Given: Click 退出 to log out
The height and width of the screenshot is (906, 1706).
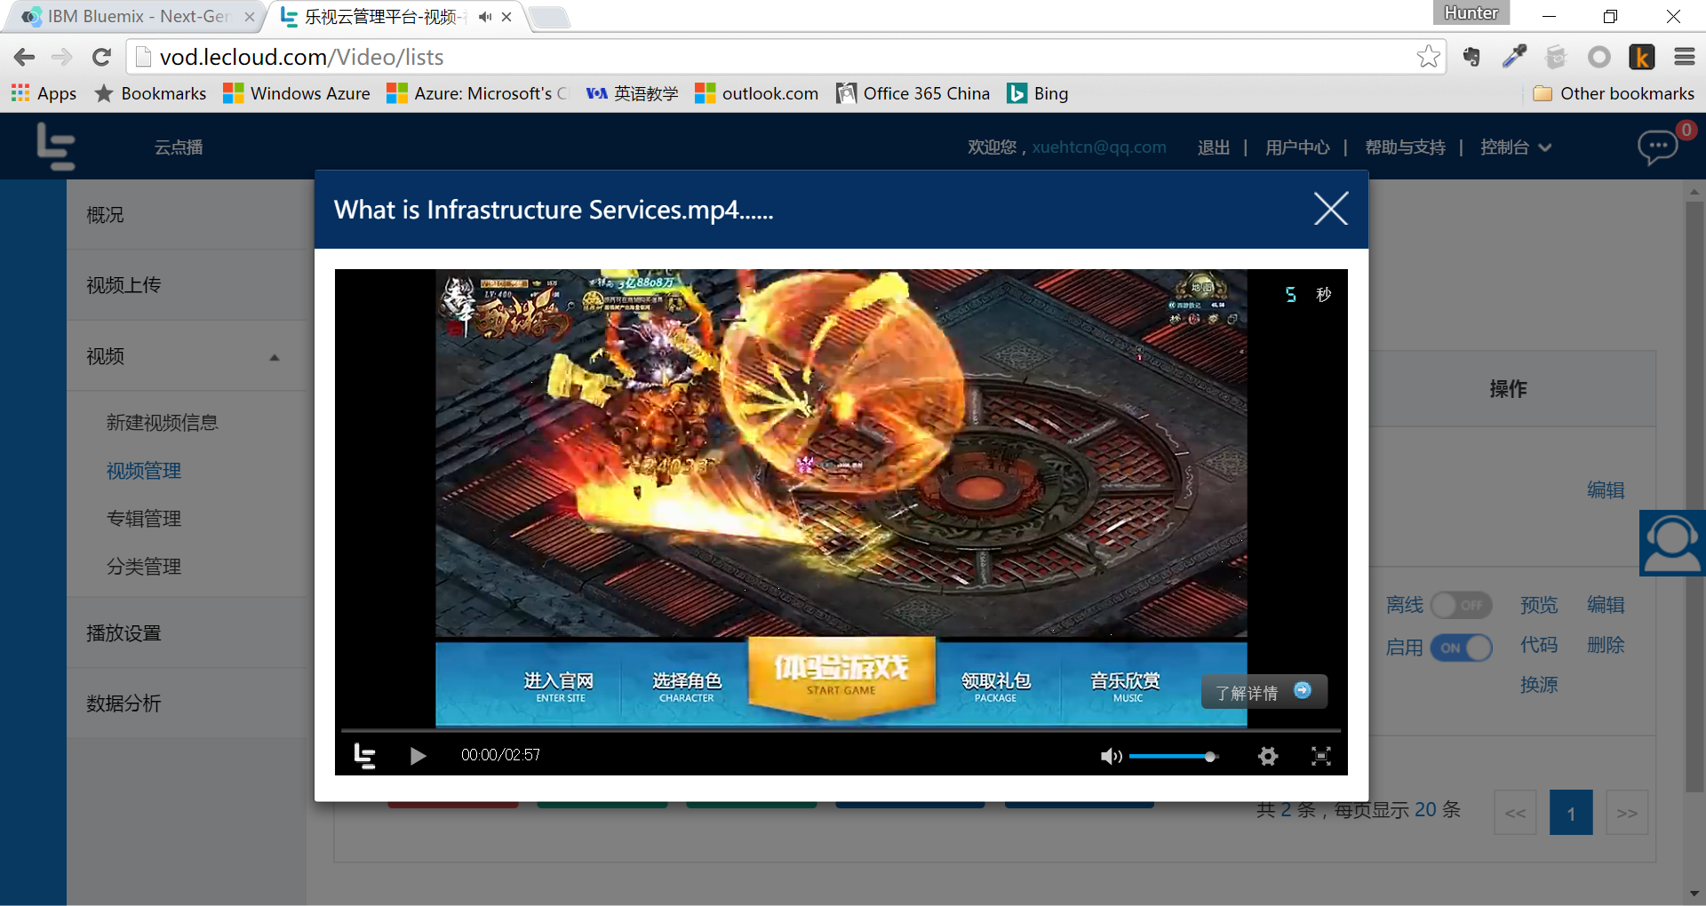Looking at the screenshot, I should coord(1214,147).
